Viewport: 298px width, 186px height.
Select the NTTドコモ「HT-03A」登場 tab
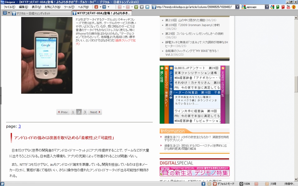(102, 13)
